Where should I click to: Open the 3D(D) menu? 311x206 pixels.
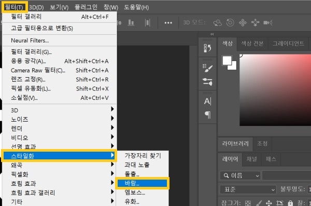pos(36,8)
